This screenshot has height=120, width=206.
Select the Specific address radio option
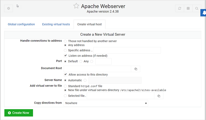pos(65,50)
